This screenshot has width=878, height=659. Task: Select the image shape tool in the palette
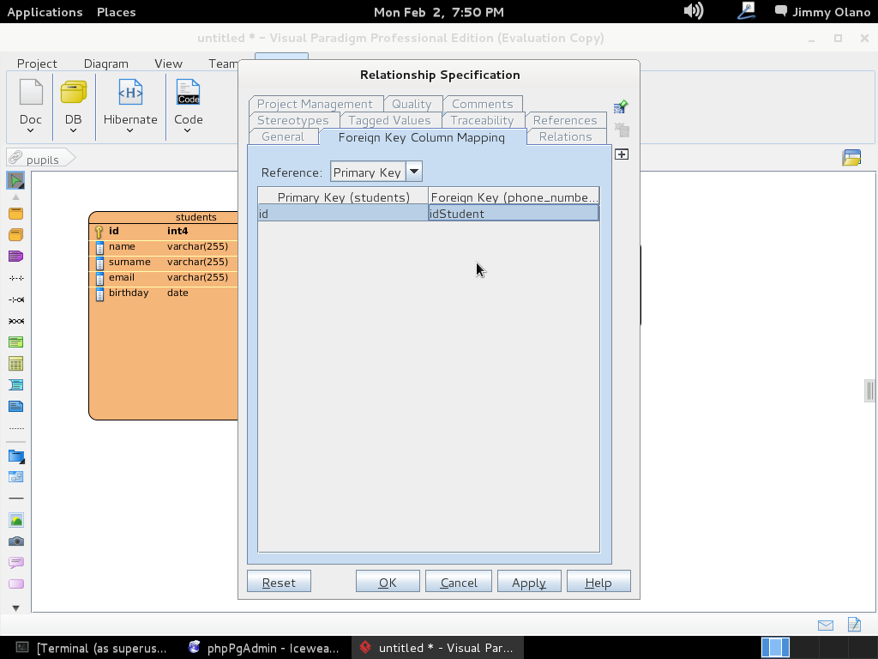(x=15, y=520)
